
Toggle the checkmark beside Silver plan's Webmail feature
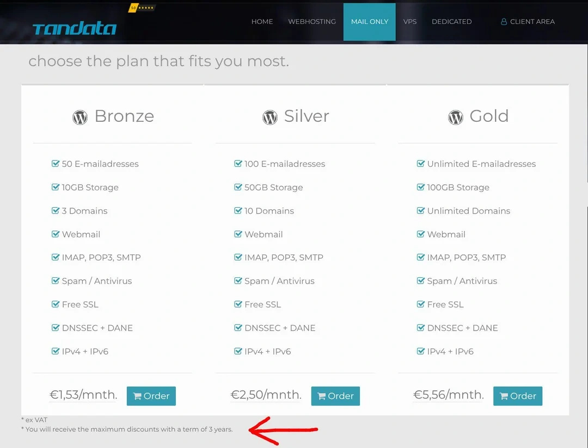coord(238,234)
